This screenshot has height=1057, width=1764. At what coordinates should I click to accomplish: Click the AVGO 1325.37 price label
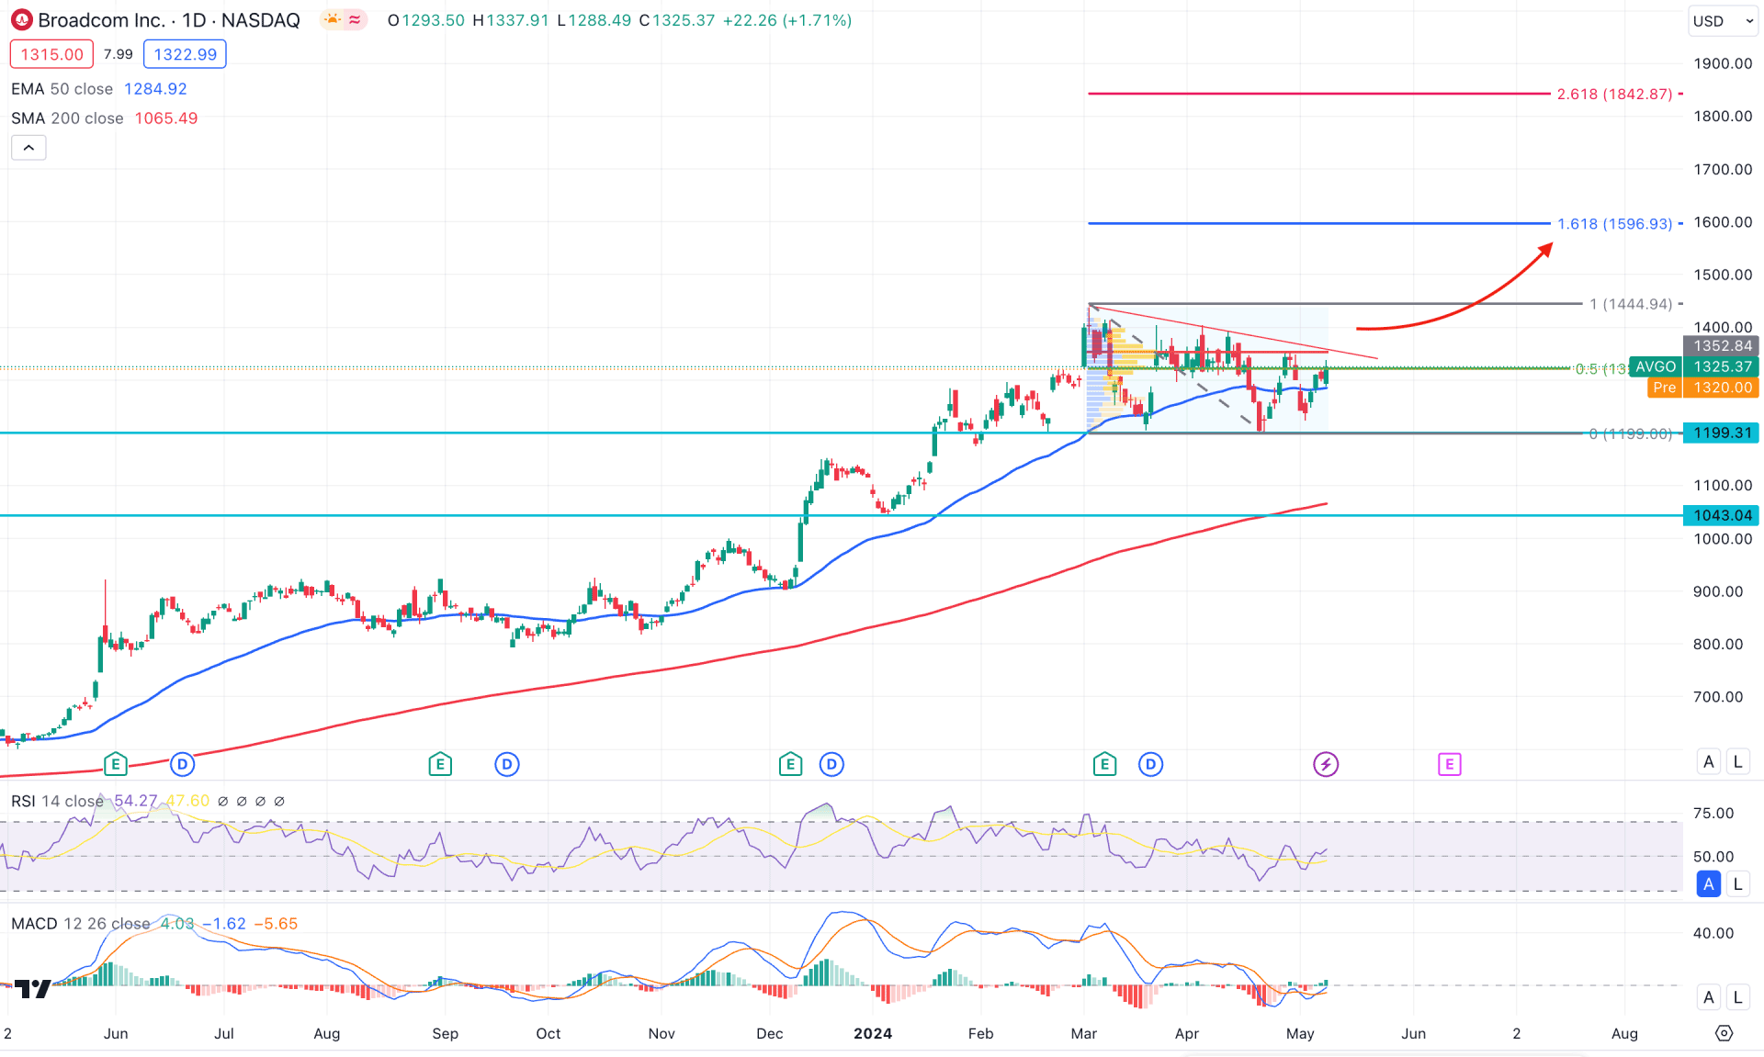pos(1693,366)
